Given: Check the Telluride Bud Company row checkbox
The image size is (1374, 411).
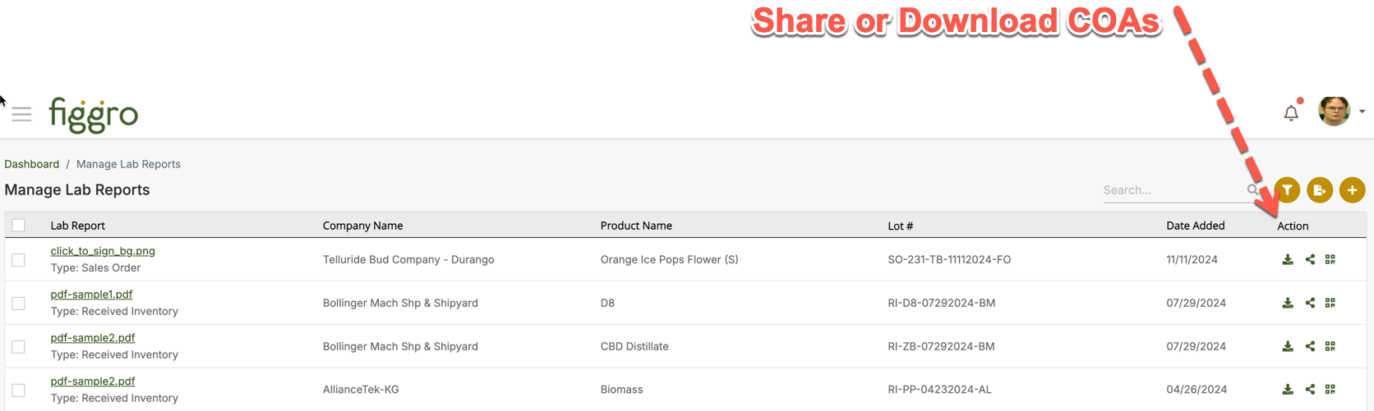Looking at the screenshot, I should point(18,260).
